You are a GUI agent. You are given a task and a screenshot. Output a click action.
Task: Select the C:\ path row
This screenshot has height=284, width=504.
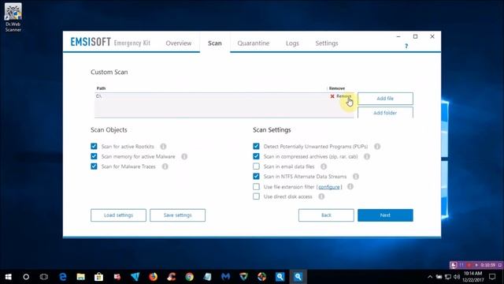[x=224, y=96]
